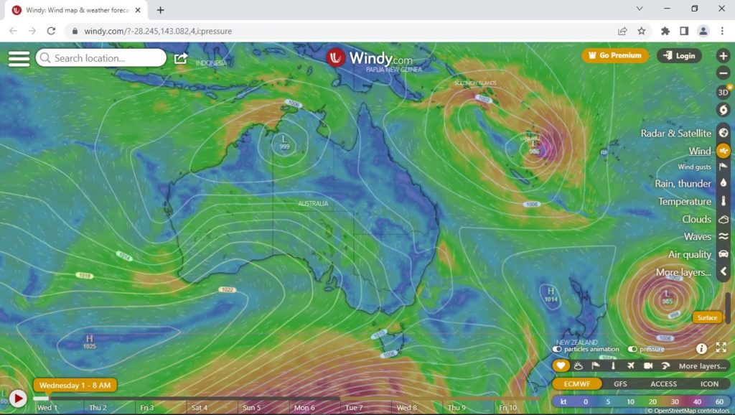Viewport: 735px width, 415px height.
Task: Click the forecast timeline progress bar
Action: coord(286,398)
